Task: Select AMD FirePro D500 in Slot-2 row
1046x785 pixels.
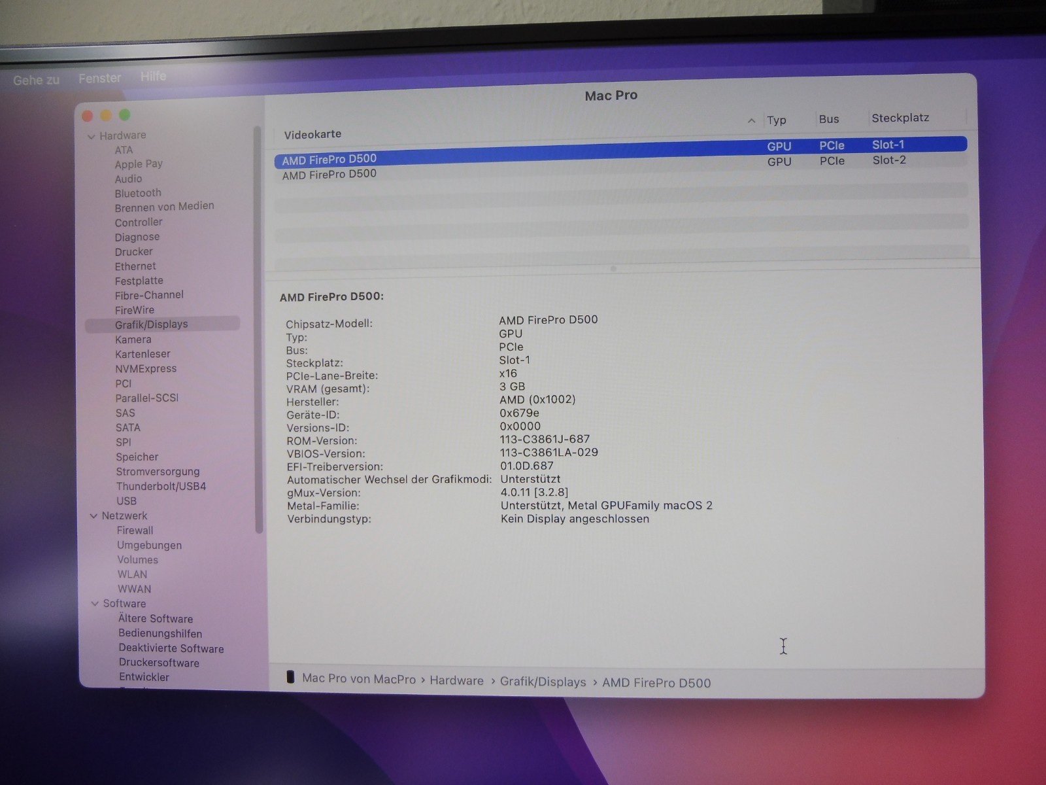Action: (x=620, y=167)
